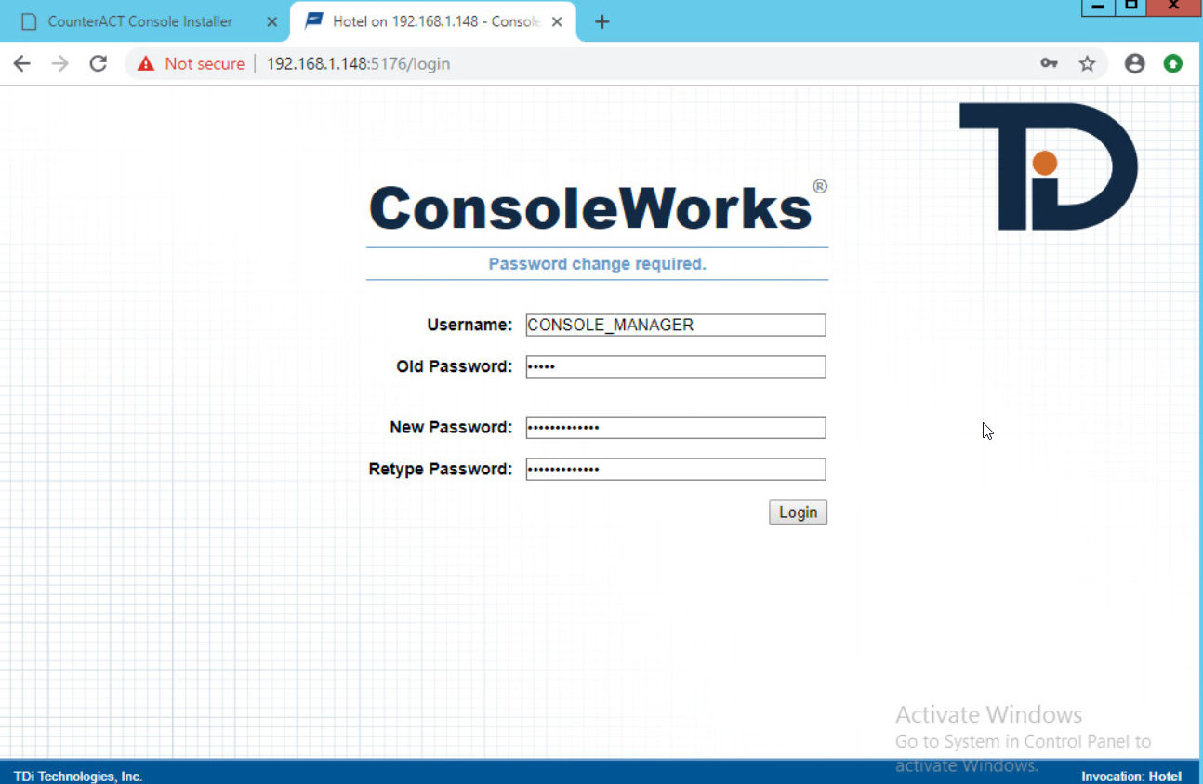This screenshot has height=784, width=1203.
Task: Click the 'Username:' label
Action: coord(469,325)
